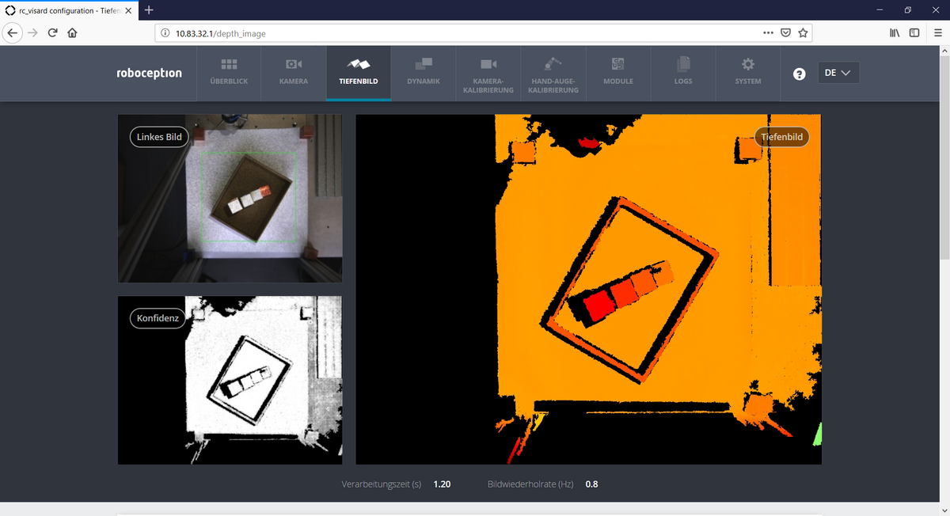Open the Überblick overview page
Image resolution: width=950 pixels, height=516 pixels.
[229, 72]
